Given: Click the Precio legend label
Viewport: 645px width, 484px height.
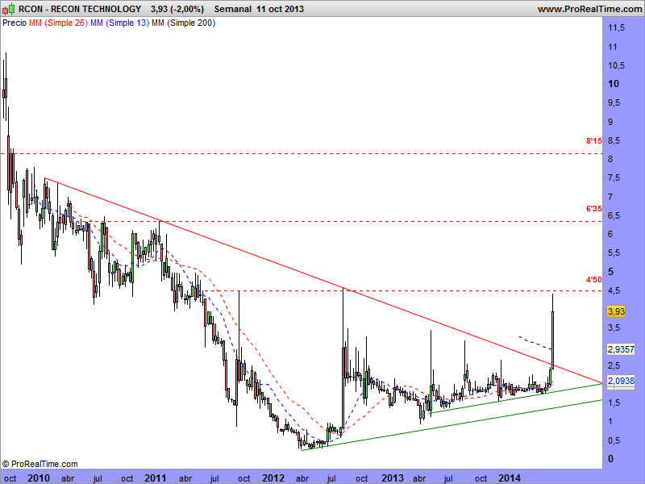Looking at the screenshot, I should (15, 23).
